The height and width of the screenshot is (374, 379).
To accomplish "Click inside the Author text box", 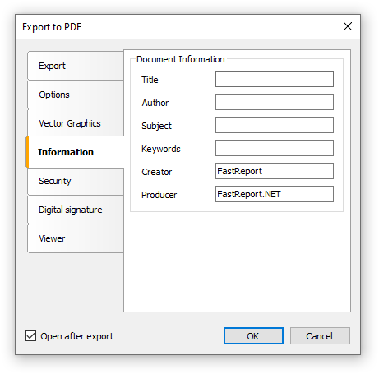I will click(275, 102).
